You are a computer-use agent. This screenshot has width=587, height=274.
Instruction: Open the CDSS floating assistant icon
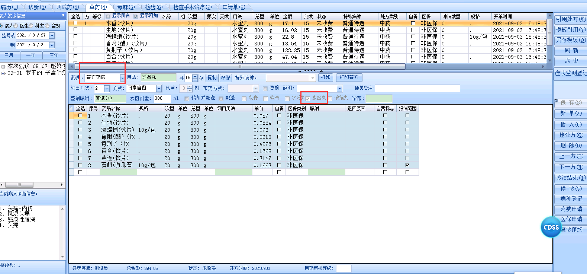(551, 227)
